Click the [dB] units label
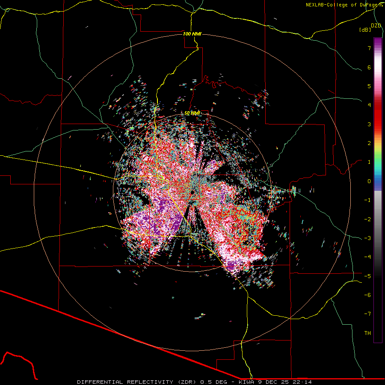Screen dimensions: 385x385 365,30
